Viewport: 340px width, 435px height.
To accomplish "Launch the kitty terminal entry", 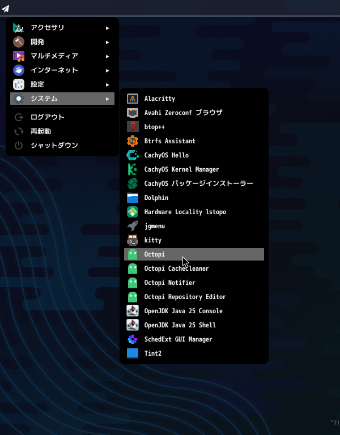I will (x=194, y=240).
